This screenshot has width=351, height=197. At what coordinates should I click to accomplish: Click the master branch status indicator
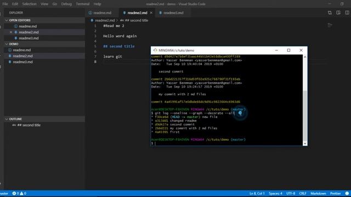4,193
